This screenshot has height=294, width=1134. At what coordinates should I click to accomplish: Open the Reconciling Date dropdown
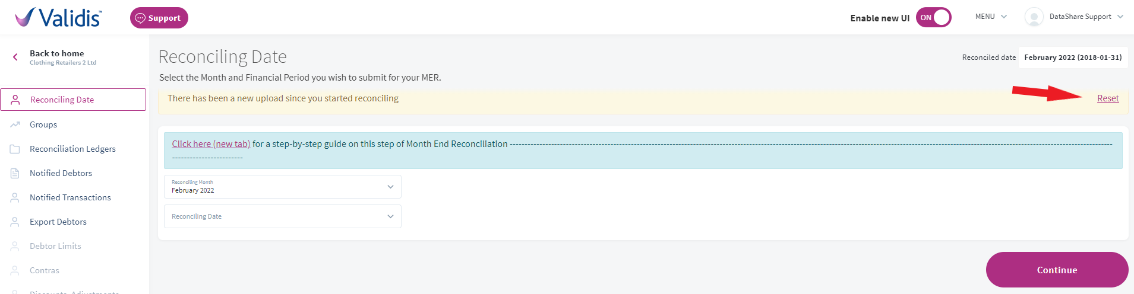point(283,216)
